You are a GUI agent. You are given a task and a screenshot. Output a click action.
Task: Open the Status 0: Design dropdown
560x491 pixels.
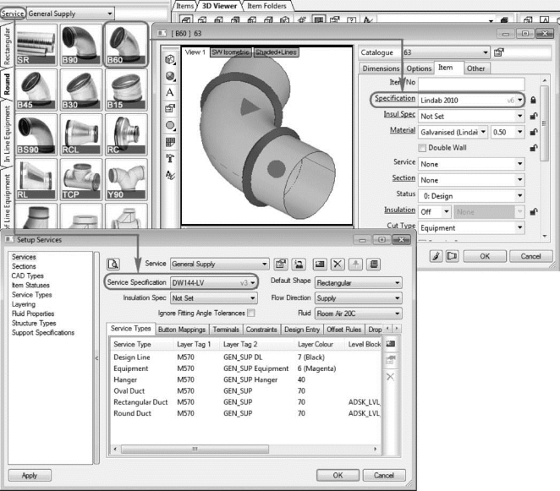click(x=471, y=196)
